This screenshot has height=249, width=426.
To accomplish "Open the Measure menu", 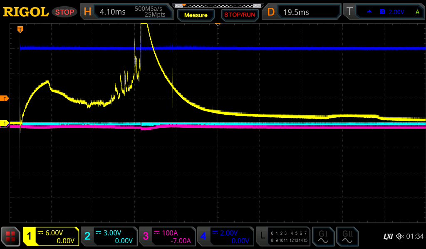I will point(196,15).
